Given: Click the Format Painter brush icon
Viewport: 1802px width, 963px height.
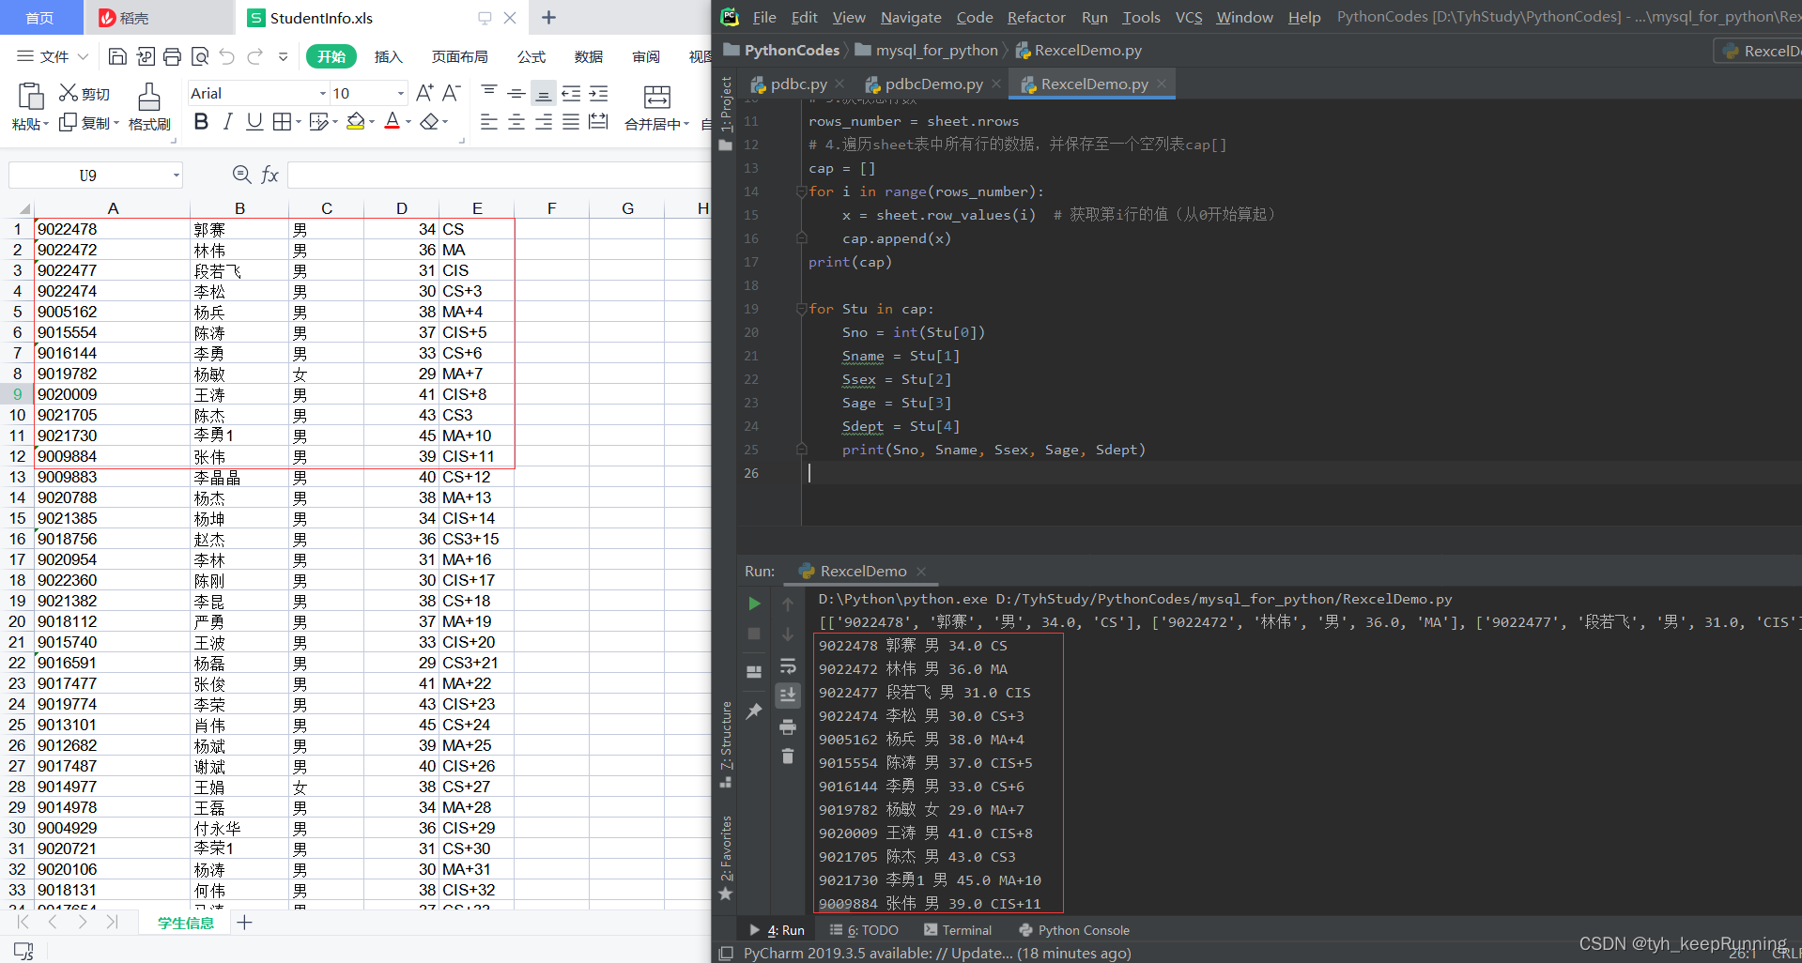Looking at the screenshot, I should tap(149, 97).
